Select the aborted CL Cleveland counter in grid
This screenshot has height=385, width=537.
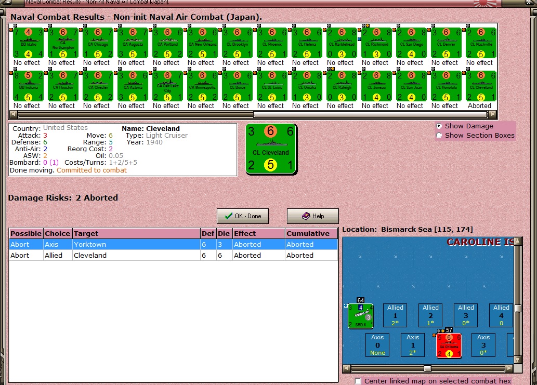click(x=481, y=86)
